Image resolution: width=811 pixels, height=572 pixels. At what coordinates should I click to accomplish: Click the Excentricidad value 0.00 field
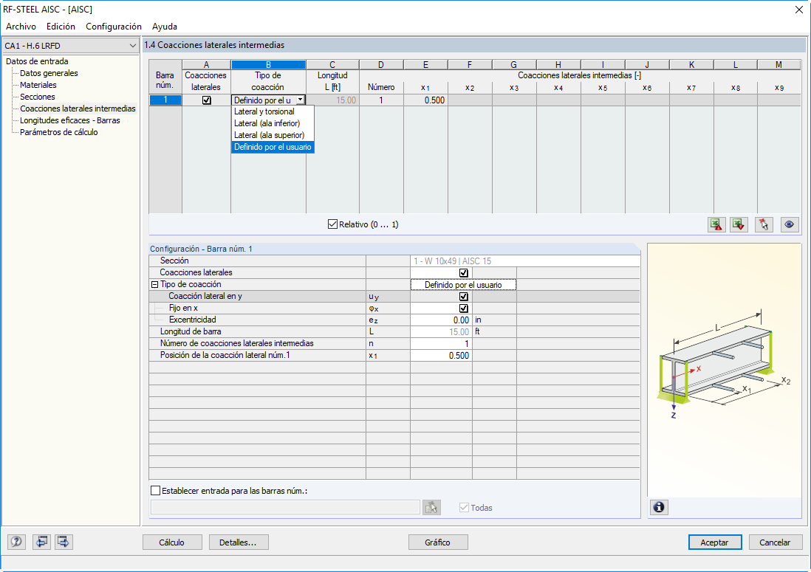click(x=441, y=320)
